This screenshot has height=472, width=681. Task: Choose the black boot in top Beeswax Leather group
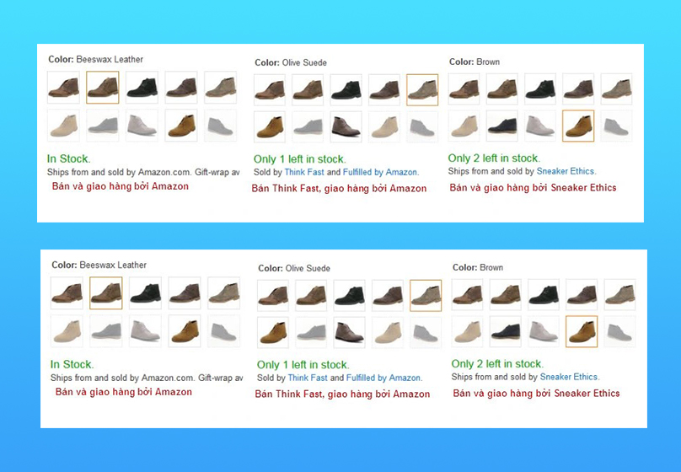(142, 88)
